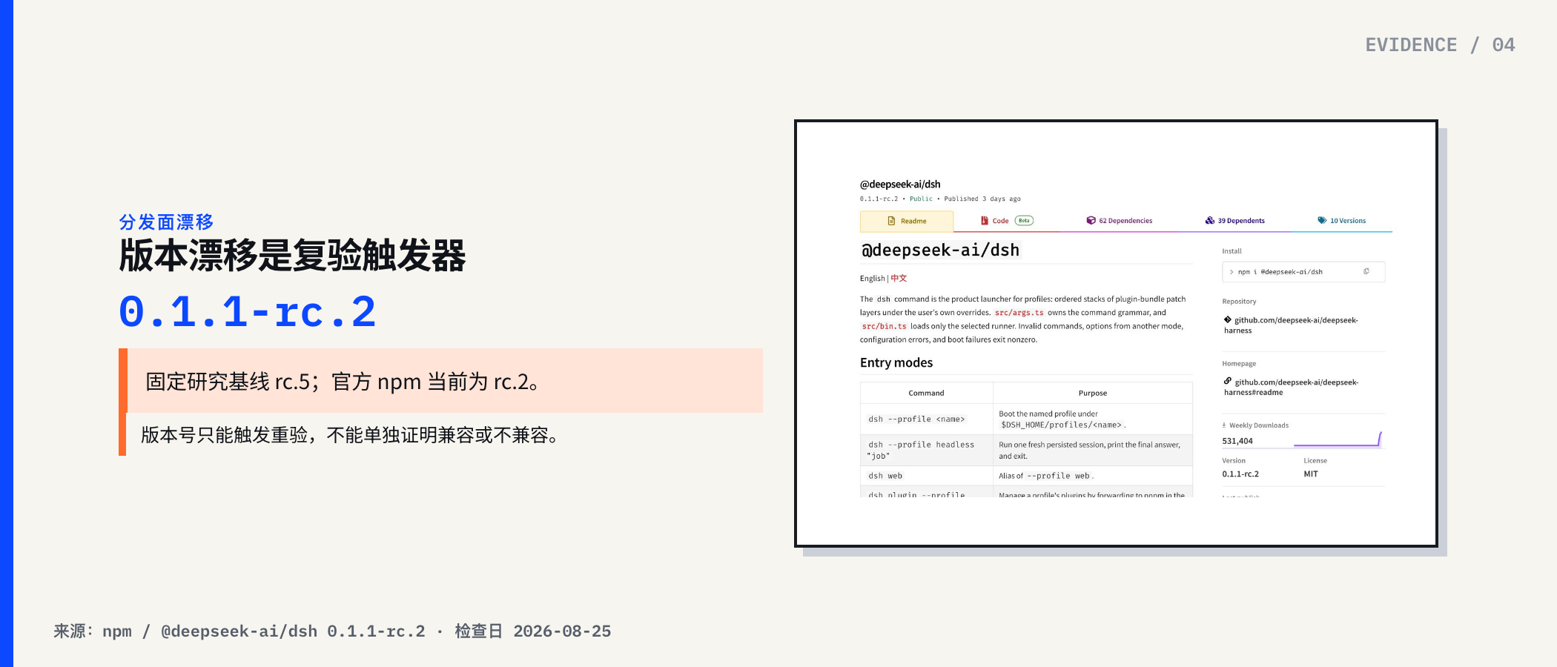Viewport: 1557px width, 667px height.
Task: Click the Dependencies cube icon
Action: coord(1091,220)
